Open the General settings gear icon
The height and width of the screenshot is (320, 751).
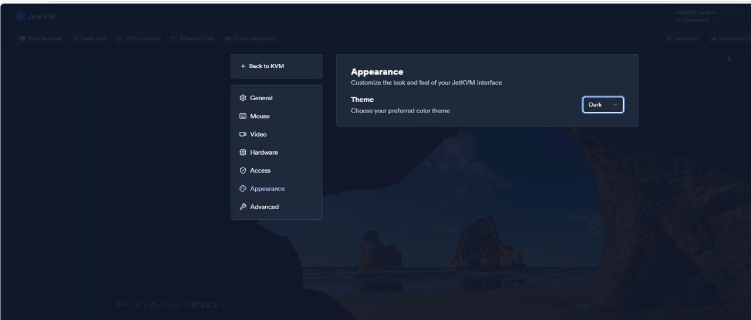pos(243,98)
